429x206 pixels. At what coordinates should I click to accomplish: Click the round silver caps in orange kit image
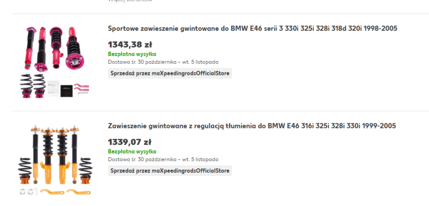pyautogui.click(x=26, y=191)
